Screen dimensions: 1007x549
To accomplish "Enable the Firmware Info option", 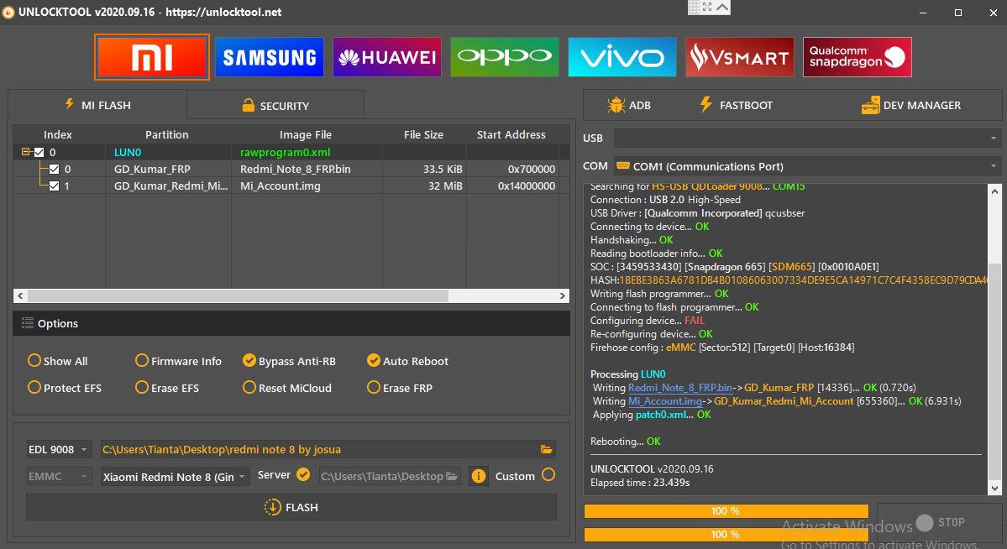I will click(x=179, y=361).
